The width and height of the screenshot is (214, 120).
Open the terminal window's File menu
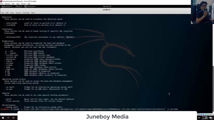tap(2, 13)
